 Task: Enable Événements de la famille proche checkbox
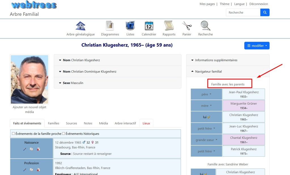point(13,134)
